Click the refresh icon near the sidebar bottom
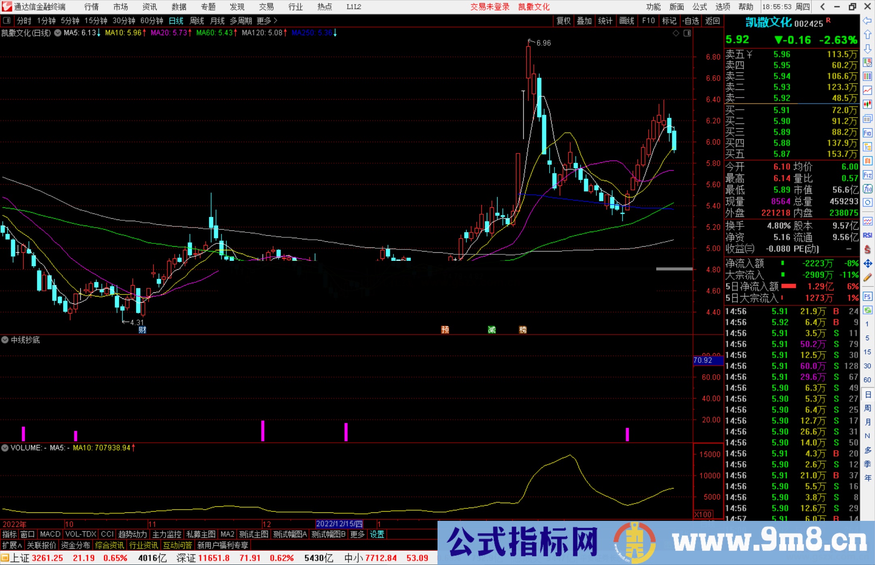This screenshot has height=565, width=875. pos(868,310)
